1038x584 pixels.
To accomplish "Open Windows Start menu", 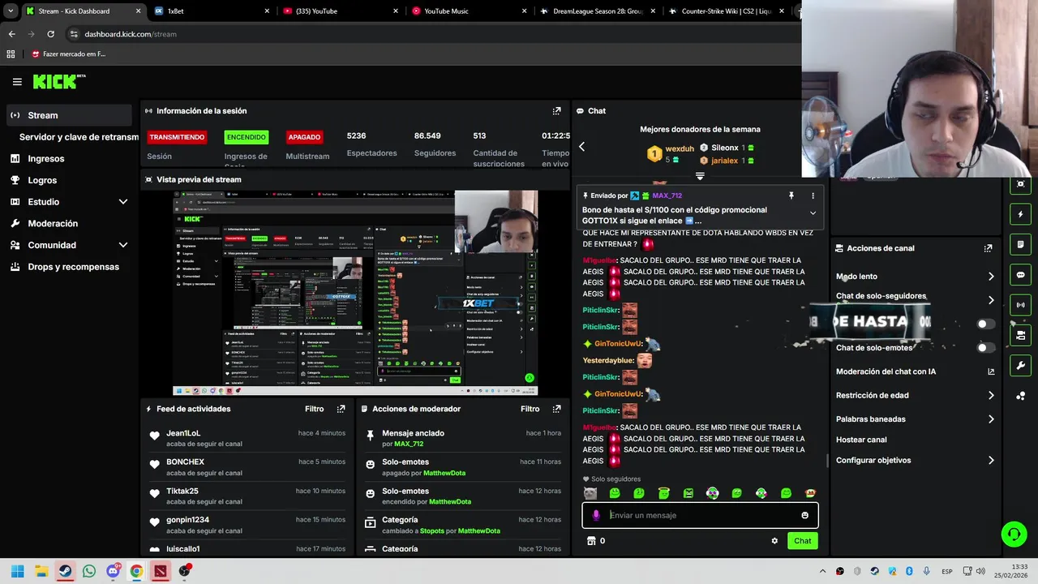I will pyautogui.click(x=18, y=571).
